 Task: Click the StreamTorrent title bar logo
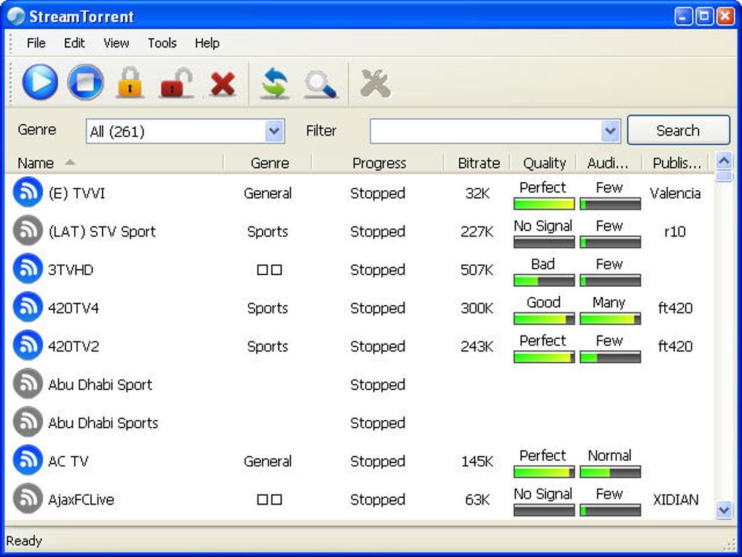click(x=15, y=17)
